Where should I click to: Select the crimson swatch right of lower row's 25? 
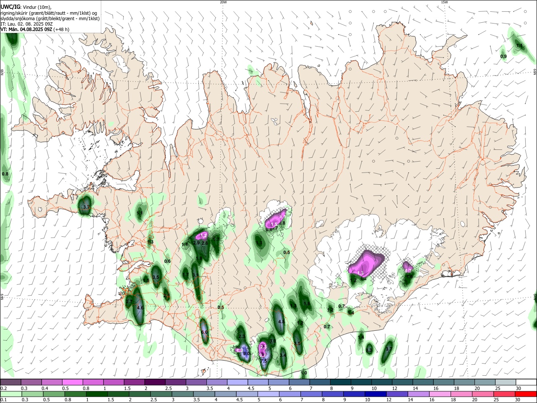click(x=505, y=394)
